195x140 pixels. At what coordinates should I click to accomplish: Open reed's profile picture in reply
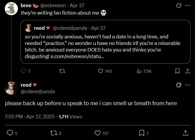pos(11,88)
